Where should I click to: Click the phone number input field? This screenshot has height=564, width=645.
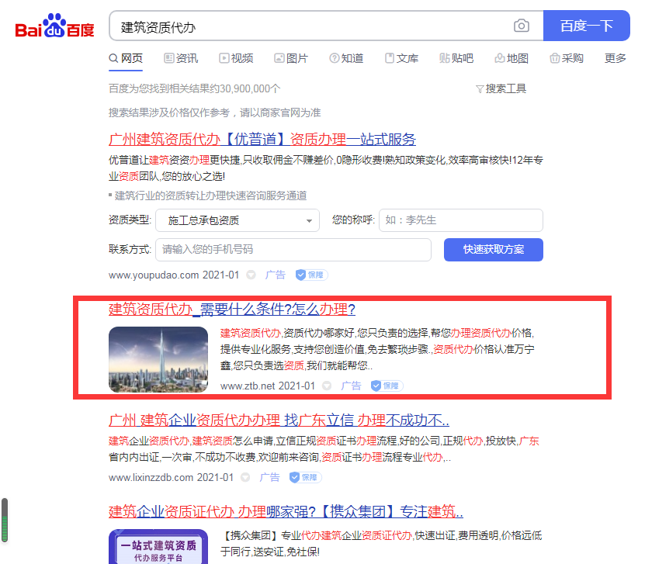point(293,250)
